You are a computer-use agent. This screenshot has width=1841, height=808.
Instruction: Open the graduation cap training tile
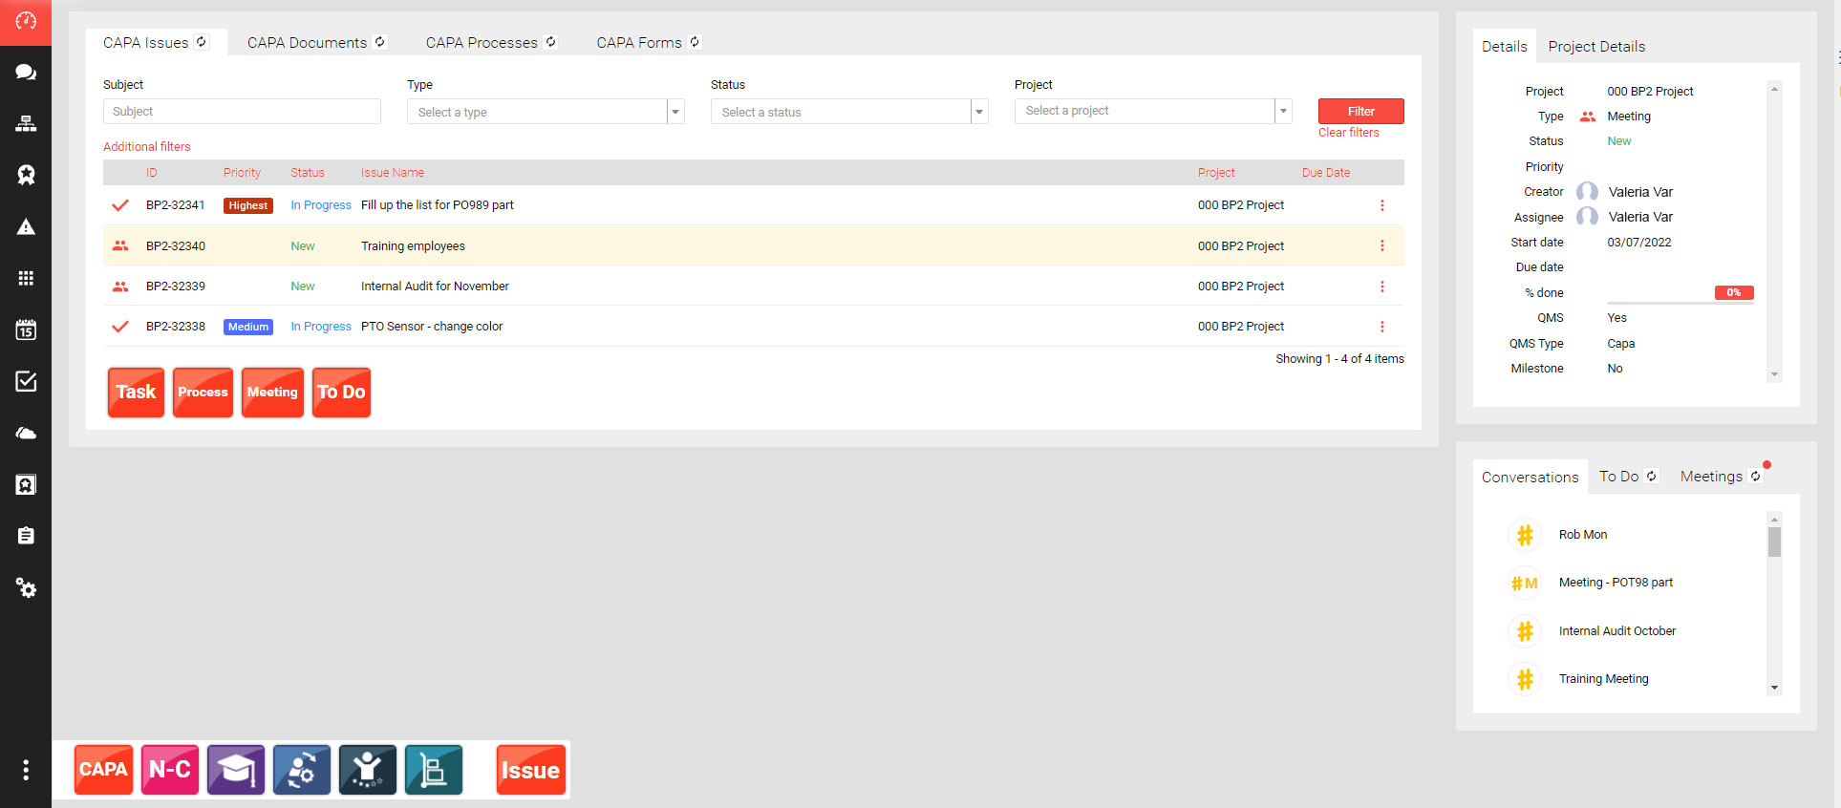coord(236,770)
